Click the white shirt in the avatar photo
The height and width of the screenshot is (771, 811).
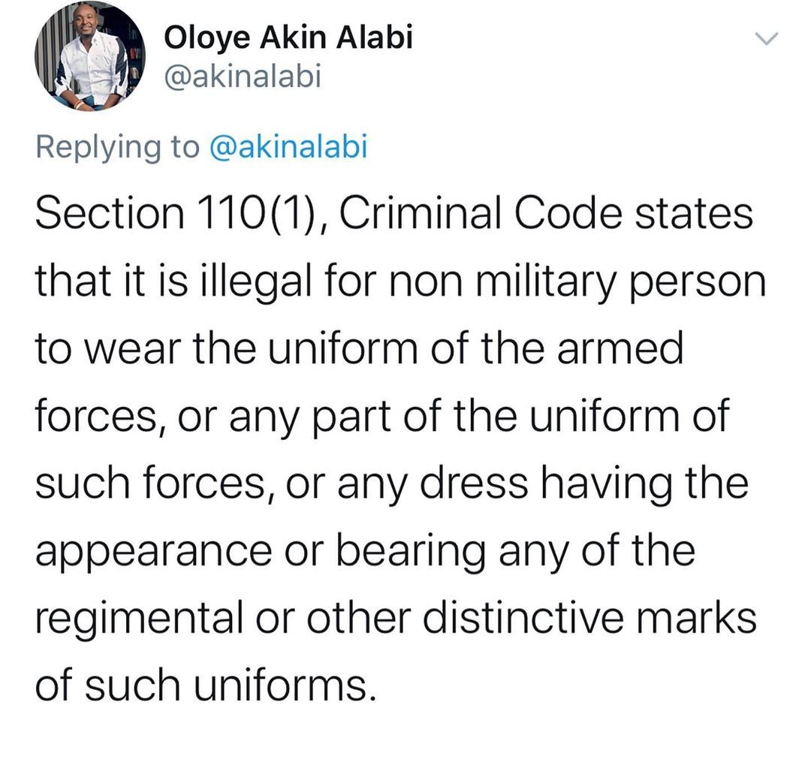coord(93,68)
